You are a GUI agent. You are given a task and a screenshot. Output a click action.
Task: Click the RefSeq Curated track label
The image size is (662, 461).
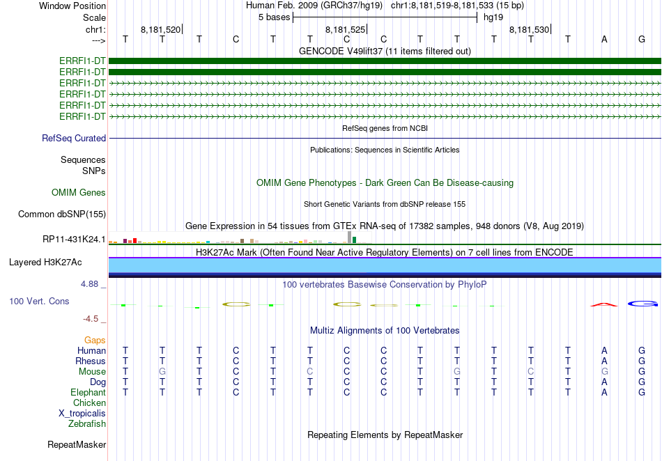tap(74, 138)
